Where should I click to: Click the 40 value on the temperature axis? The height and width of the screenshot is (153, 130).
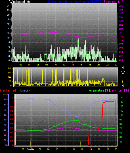[x=121, y=142]
